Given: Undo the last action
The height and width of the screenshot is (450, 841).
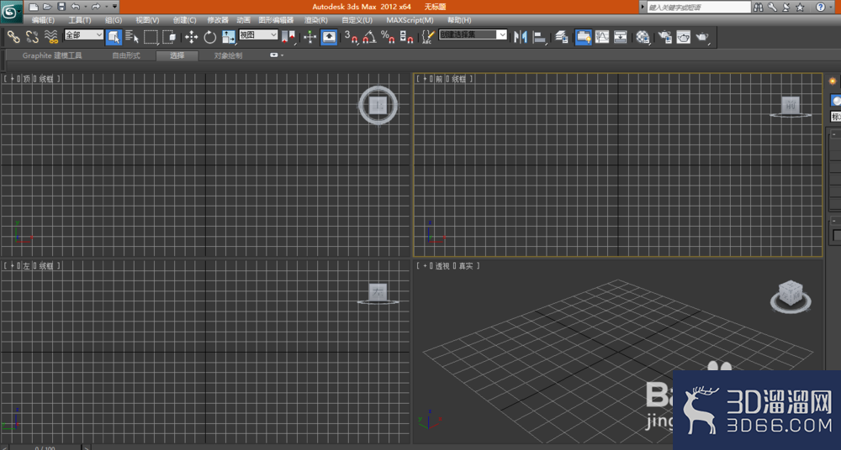Looking at the screenshot, I should (x=75, y=7).
